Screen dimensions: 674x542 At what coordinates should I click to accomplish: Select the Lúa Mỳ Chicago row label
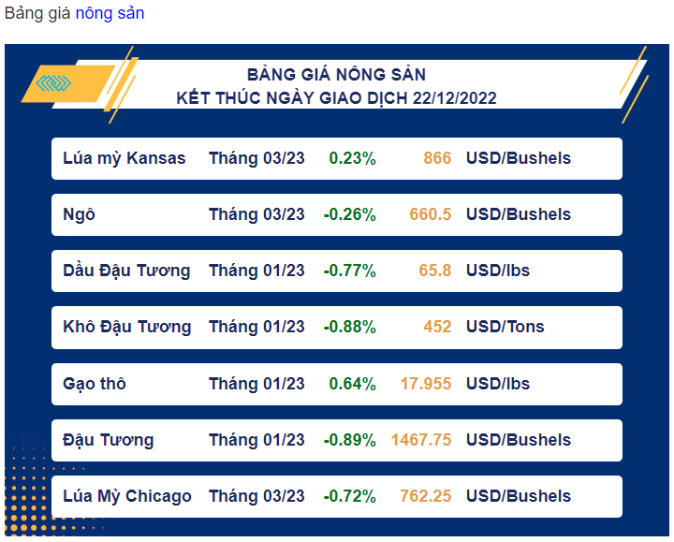[127, 496]
